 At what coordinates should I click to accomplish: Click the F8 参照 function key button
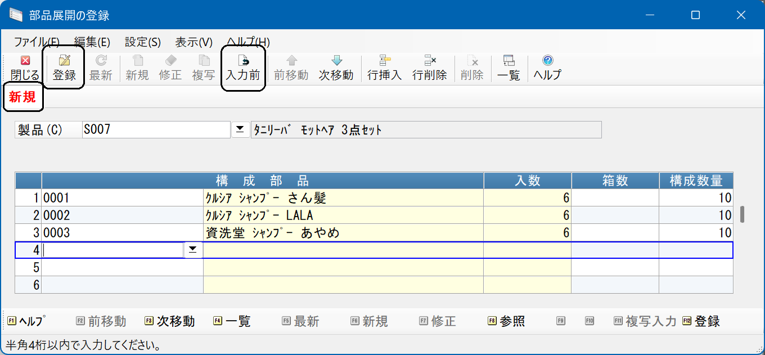[506, 321]
